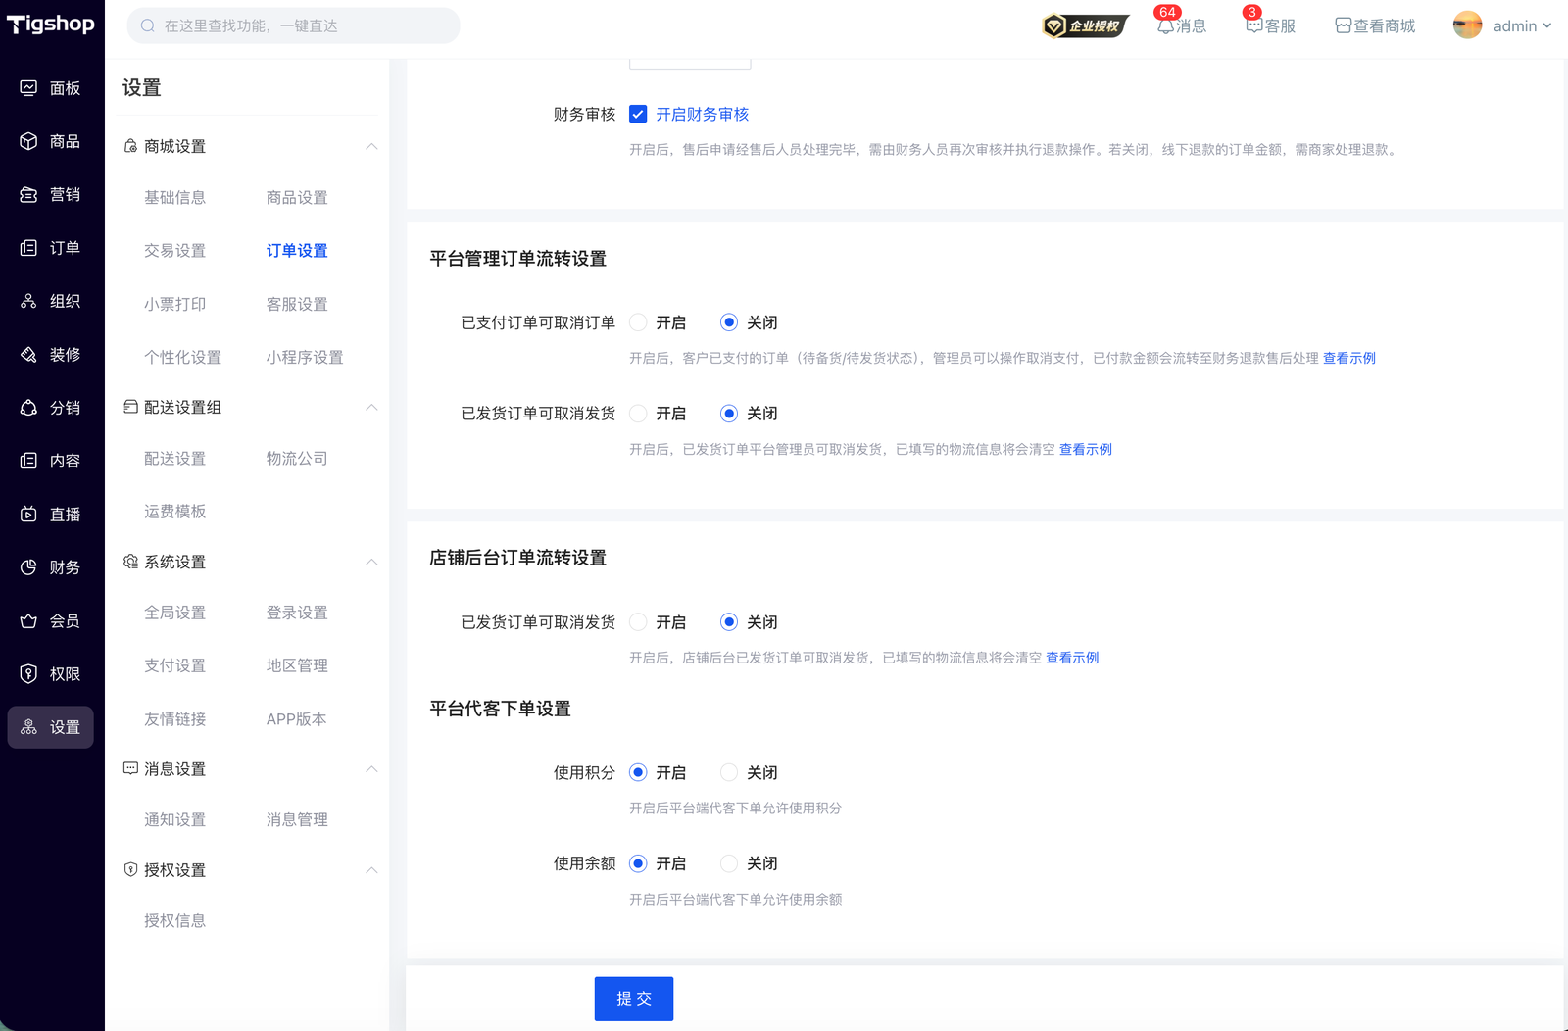Select 关闭 for 使用余额

click(729, 863)
